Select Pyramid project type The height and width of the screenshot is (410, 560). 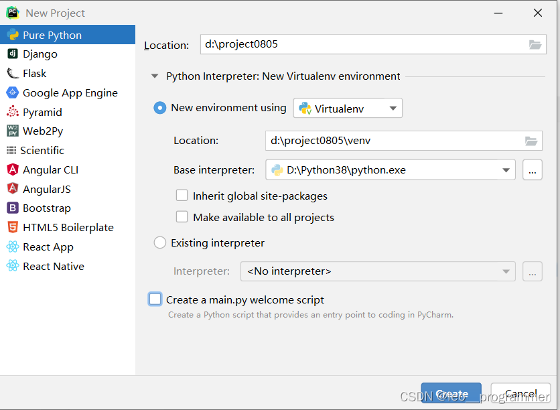tap(68, 112)
